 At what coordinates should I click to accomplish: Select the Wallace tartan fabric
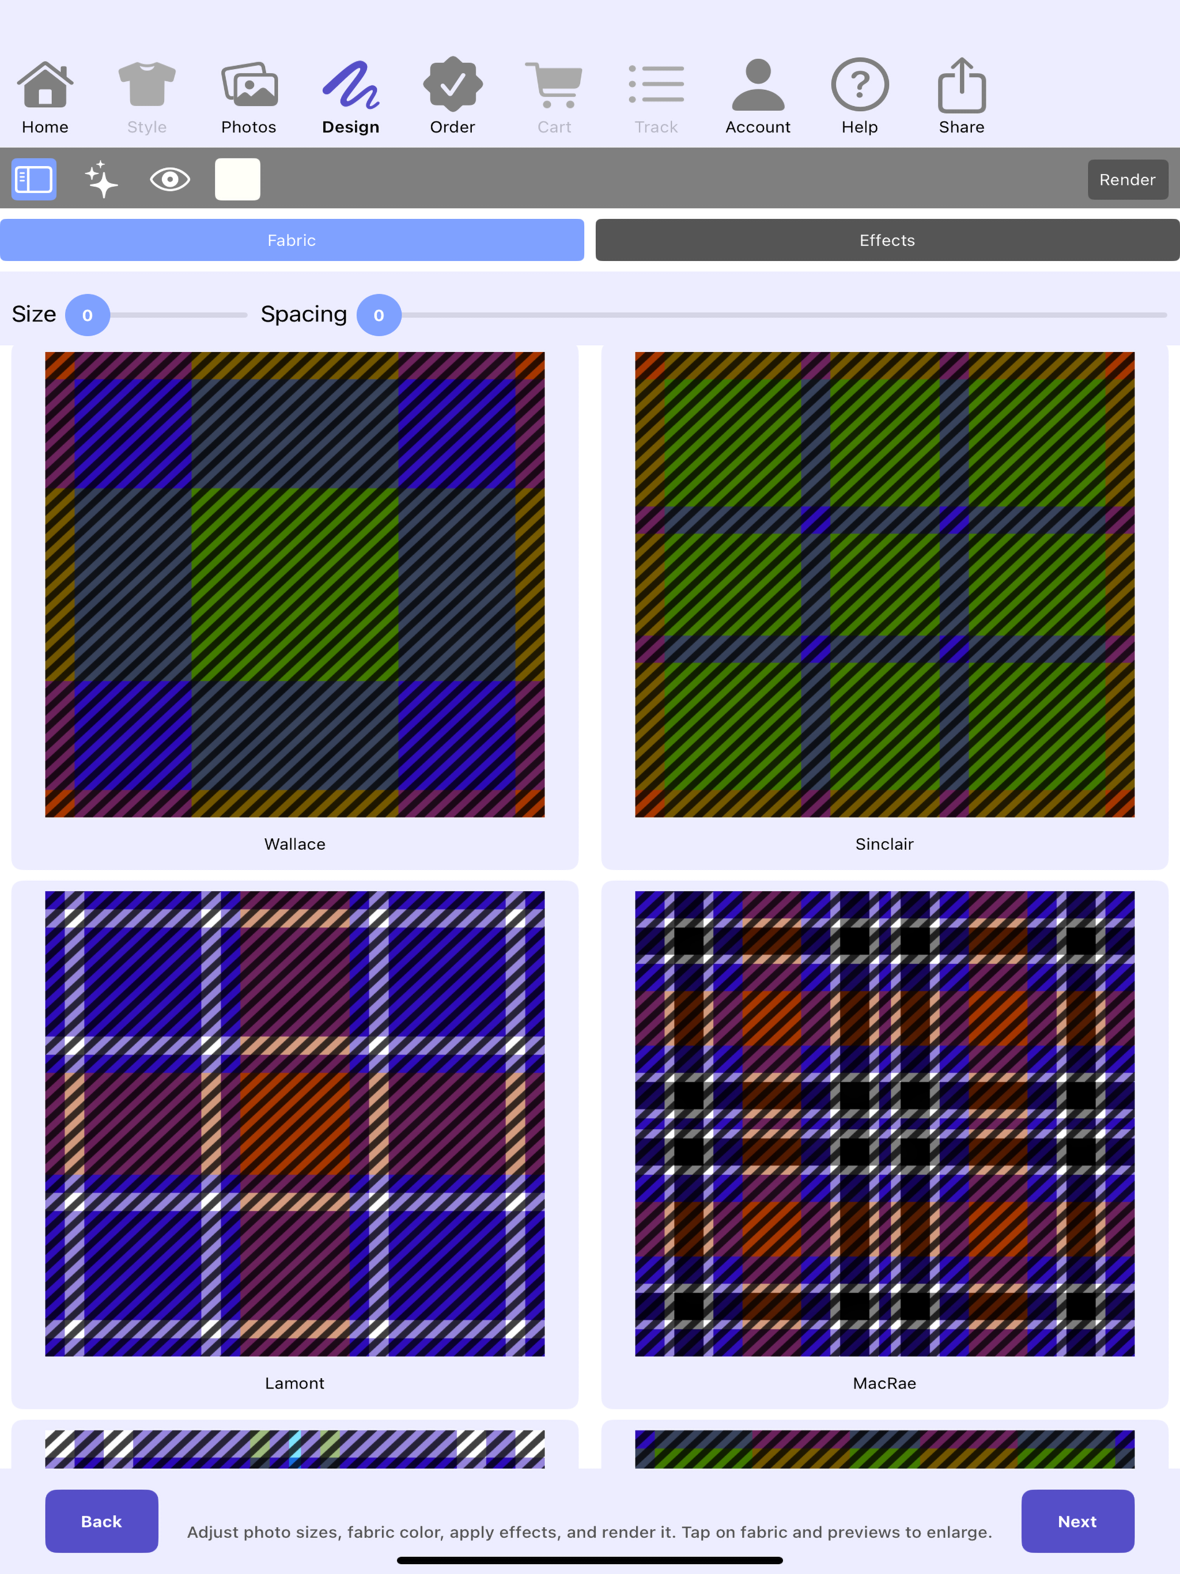pyautogui.click(x=294, y=584)
